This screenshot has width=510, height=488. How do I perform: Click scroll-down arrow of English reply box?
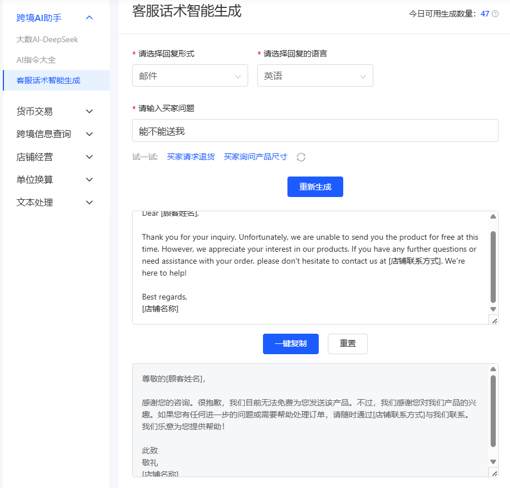click(493, 309)
